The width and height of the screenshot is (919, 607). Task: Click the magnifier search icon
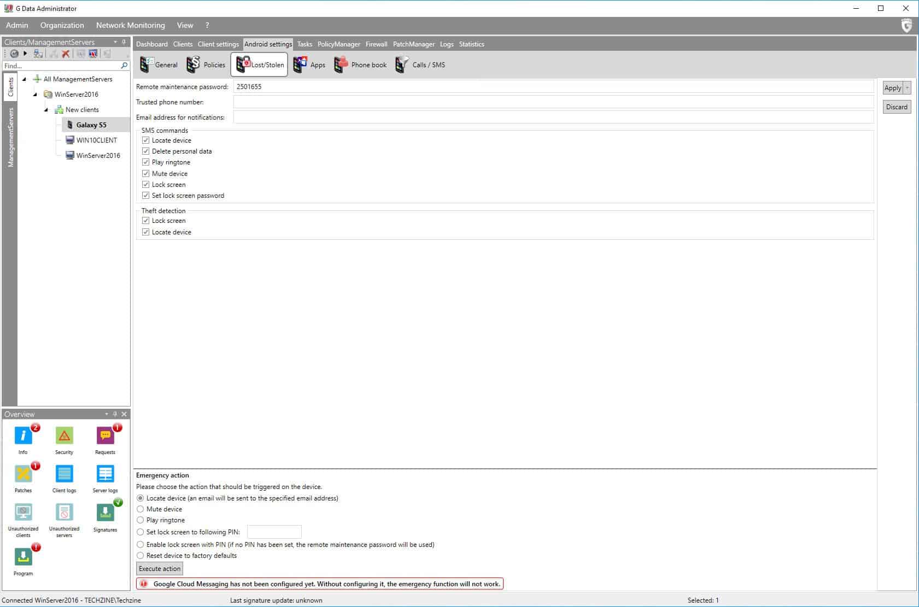tap(124, 66)
